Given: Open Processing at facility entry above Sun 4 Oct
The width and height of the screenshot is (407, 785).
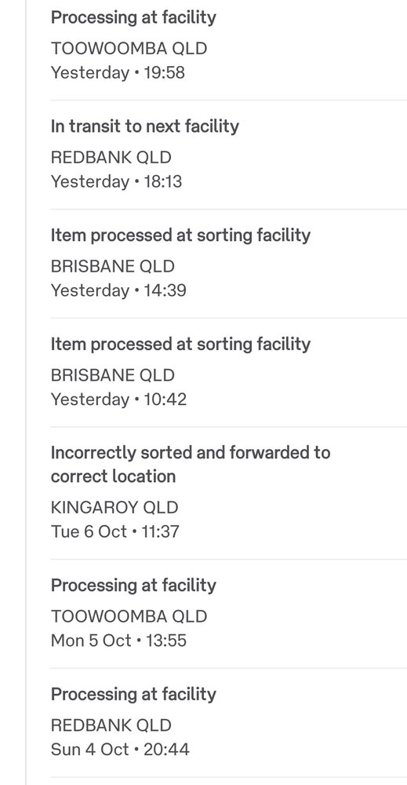Looking at the screenshot, I should [x=133, y=695].
